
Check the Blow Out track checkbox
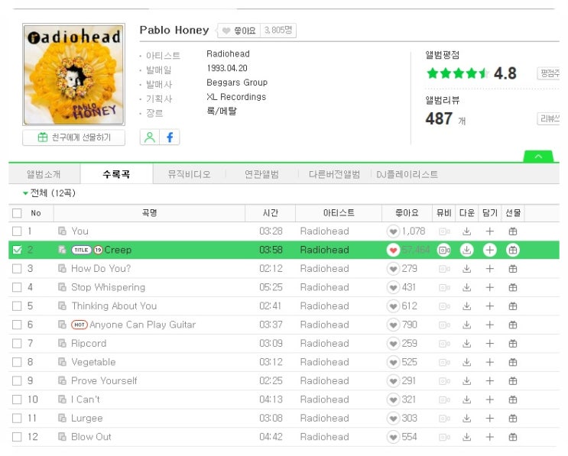17,437
